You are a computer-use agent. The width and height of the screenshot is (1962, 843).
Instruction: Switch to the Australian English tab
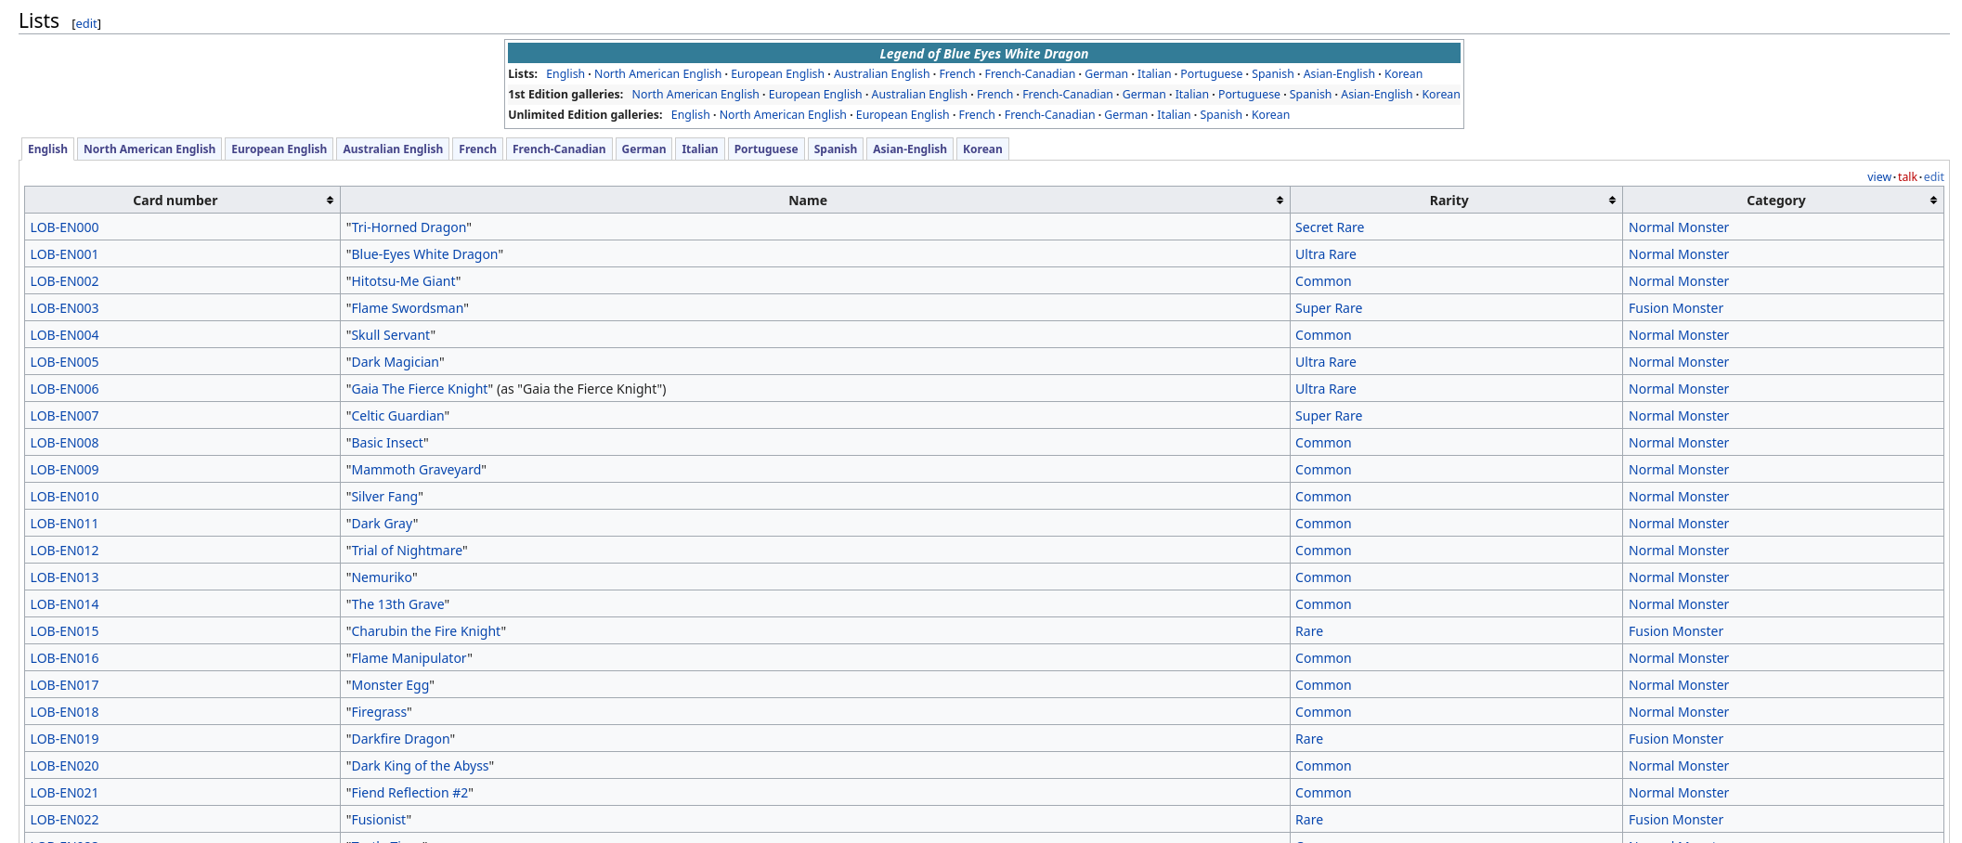point(392,149)
